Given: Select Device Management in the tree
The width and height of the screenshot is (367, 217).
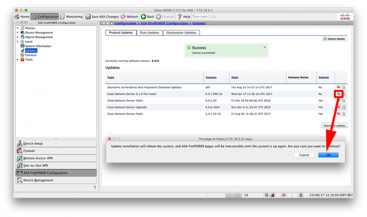Looking at the screenshot, I should point(39,33).
